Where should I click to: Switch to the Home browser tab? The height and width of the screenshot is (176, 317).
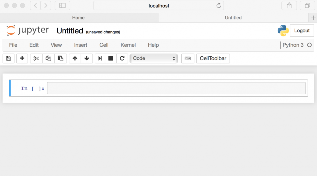point(78,18)
